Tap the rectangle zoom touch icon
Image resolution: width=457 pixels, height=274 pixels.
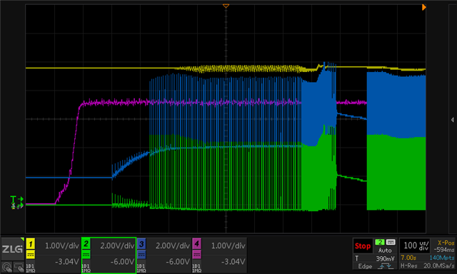[x=19, y=268]
